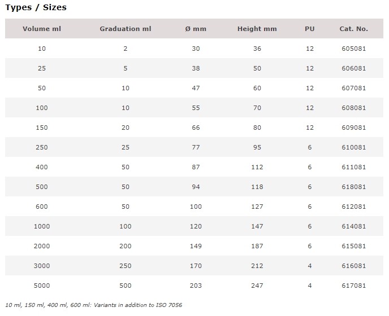Select catalog number 618081
389x316 pixels.
pyautogui.click(x=353, y=187)
